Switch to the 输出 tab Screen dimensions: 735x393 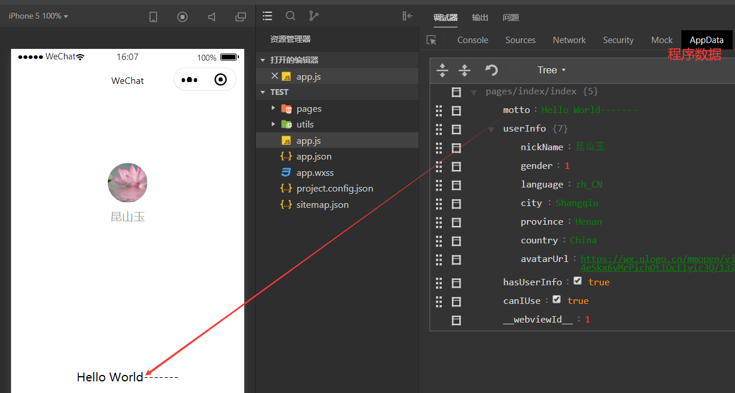[x=480, y=17]
